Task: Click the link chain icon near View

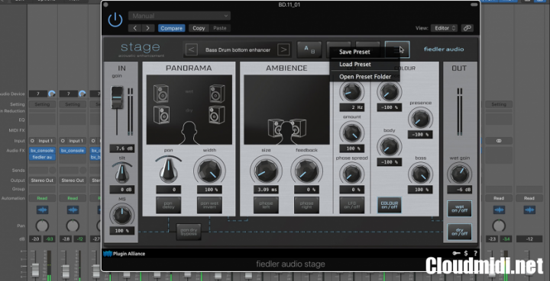Action: point(467,28)
